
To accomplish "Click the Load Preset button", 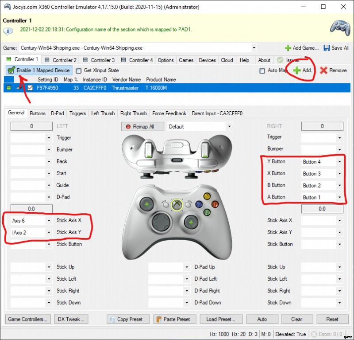I will click(x=221, y=319).
